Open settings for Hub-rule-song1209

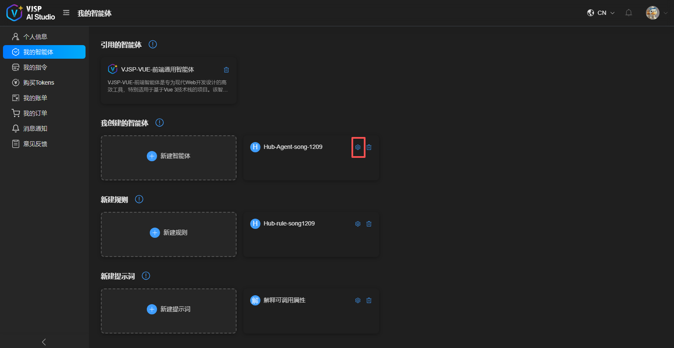pos(358,224)
